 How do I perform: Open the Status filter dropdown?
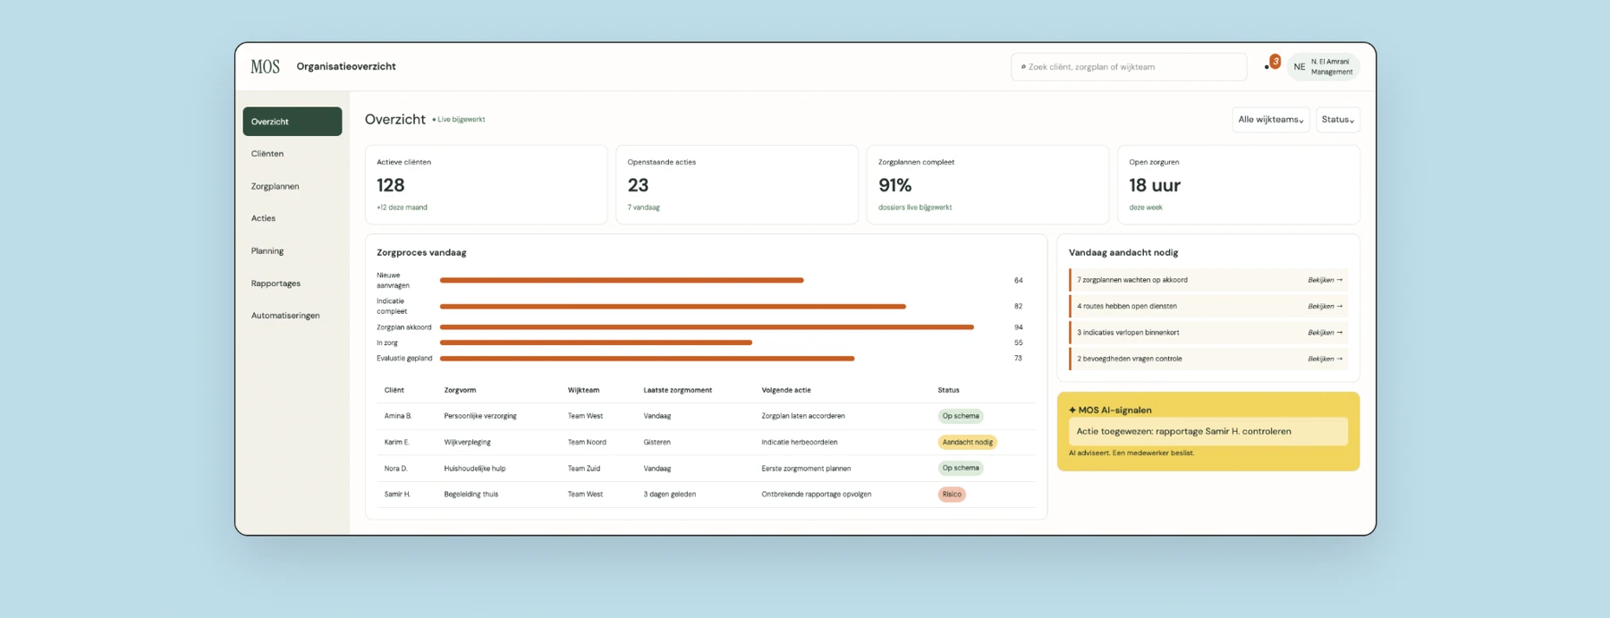click(x=1337, y=120)
